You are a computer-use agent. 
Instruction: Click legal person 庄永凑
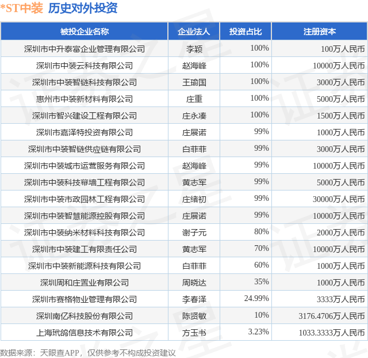(x=194, y=116)
